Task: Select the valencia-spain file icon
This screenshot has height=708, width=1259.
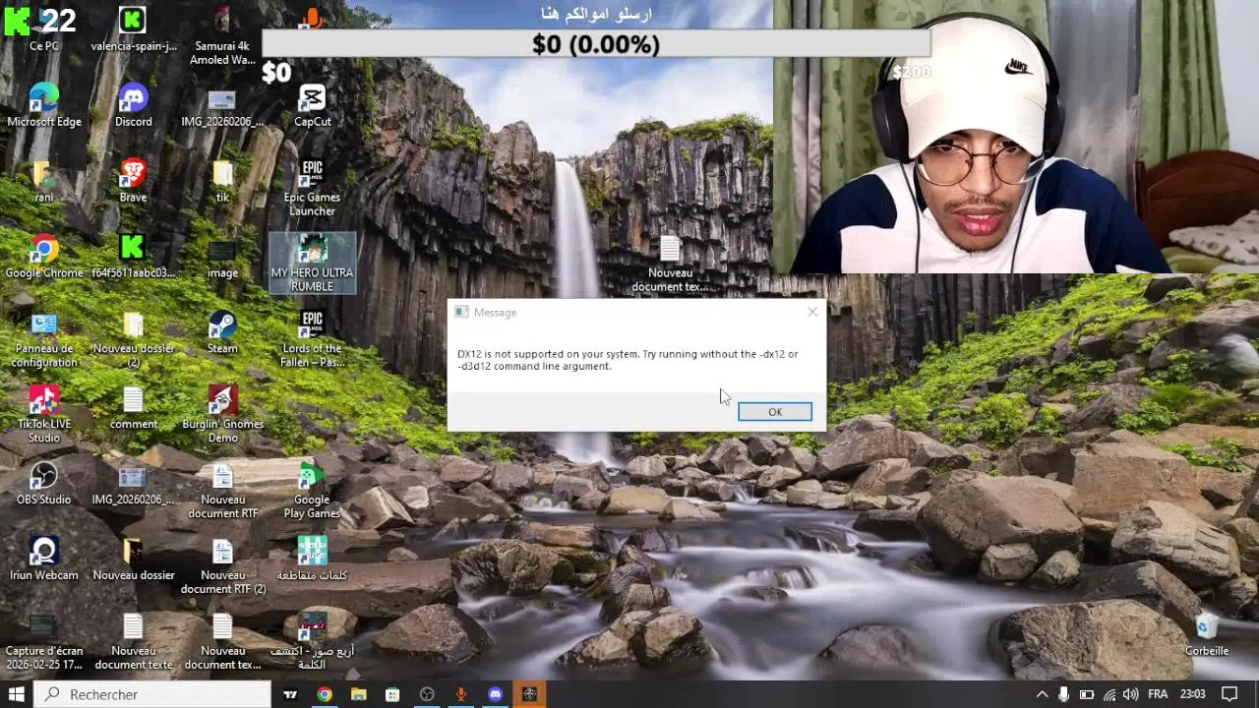Action: coord(133,29)
